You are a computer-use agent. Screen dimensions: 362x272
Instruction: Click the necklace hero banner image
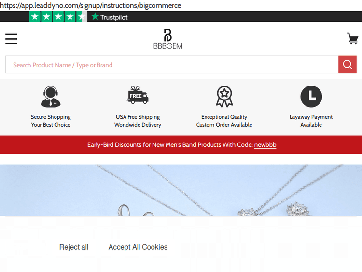click(x=181, y=190)
